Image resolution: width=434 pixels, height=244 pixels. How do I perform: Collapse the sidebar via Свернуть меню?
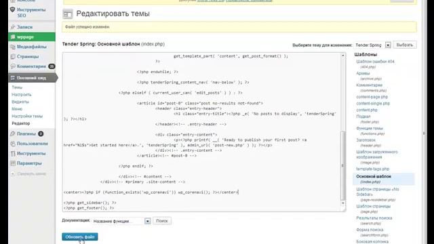point(32,174)
